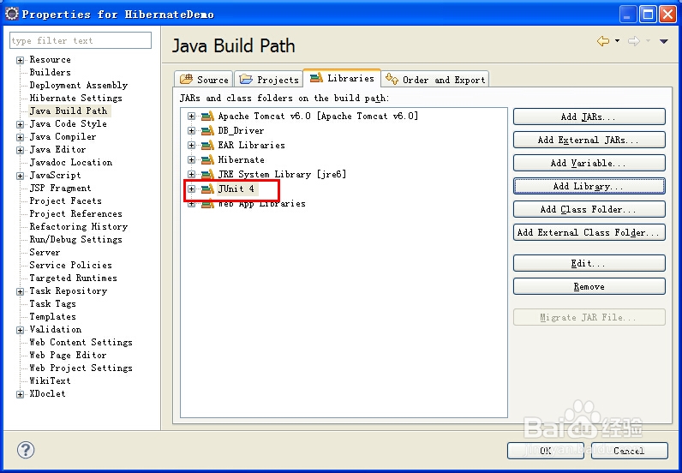Click the Add Class Folder button
The width and height of the screenshot is (682, 473).
click(589, 209)
